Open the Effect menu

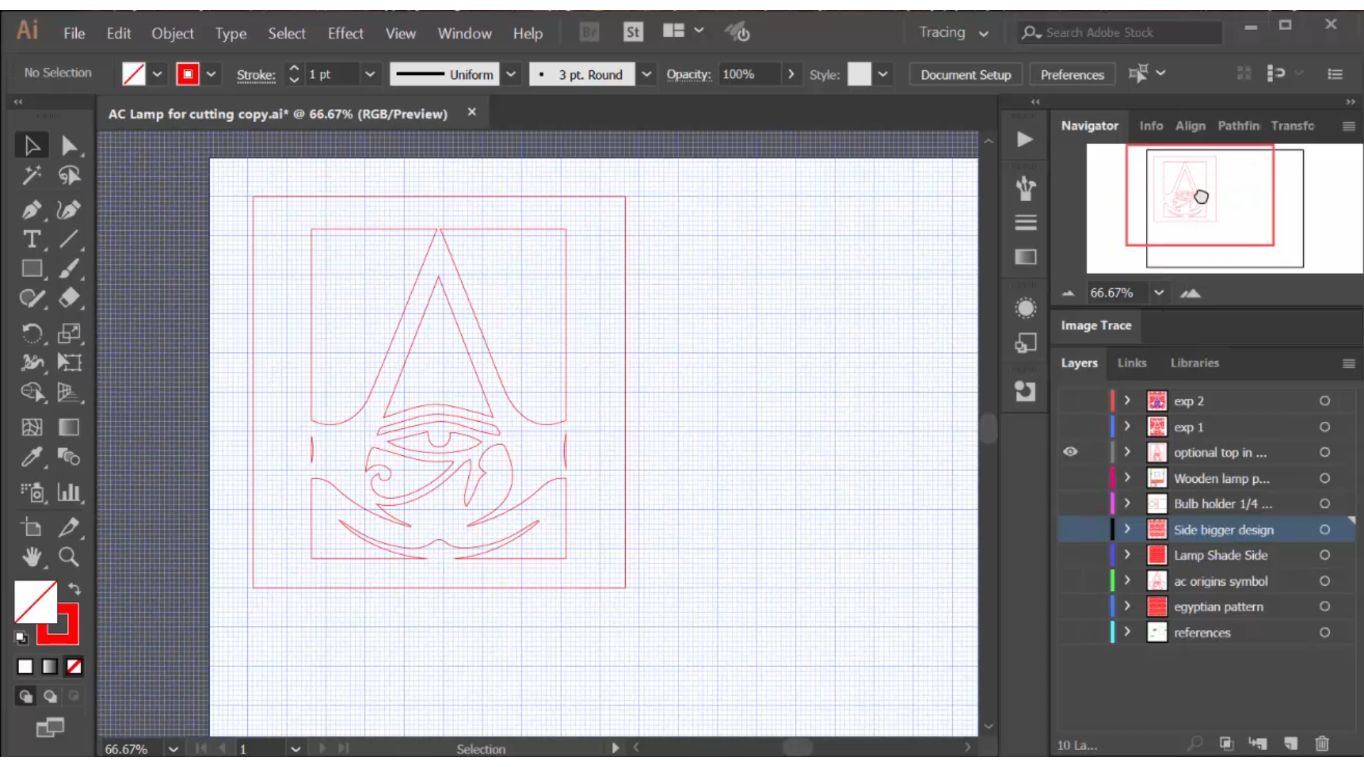[x=345, y=33]
